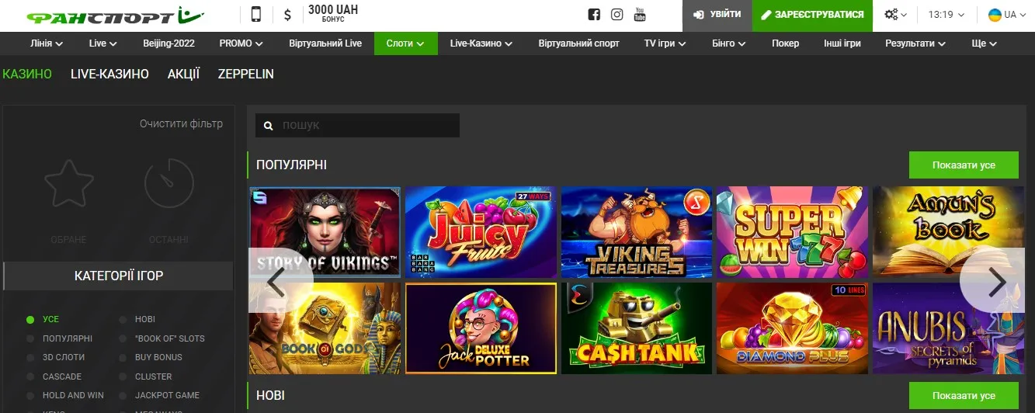Select the BUY BONUS category
The height and width of the screenshot is (413, 1035).
click(x=151, y=357)
